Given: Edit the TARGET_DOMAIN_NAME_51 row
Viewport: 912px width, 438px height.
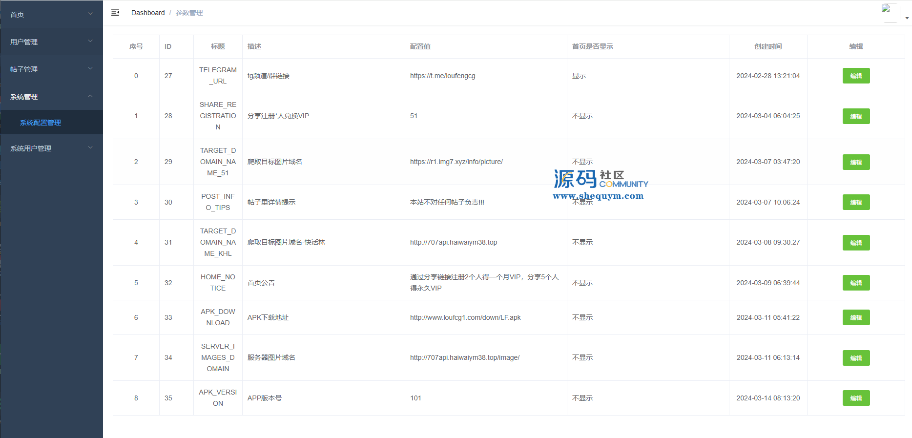Looking at the screenshot, I should point(856,162).
